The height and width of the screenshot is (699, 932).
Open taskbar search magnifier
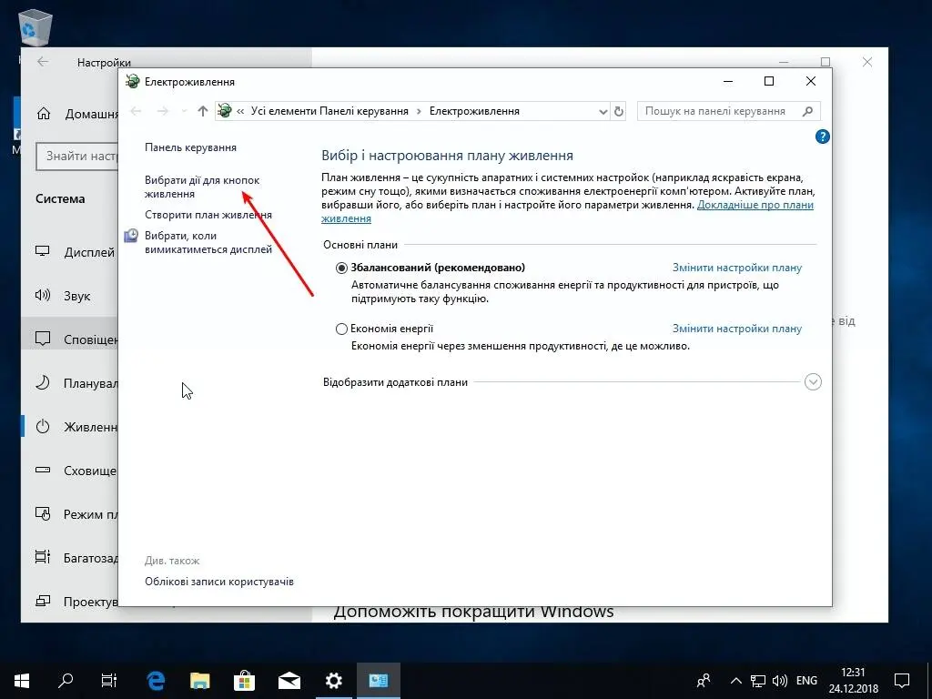pos(66,681)
